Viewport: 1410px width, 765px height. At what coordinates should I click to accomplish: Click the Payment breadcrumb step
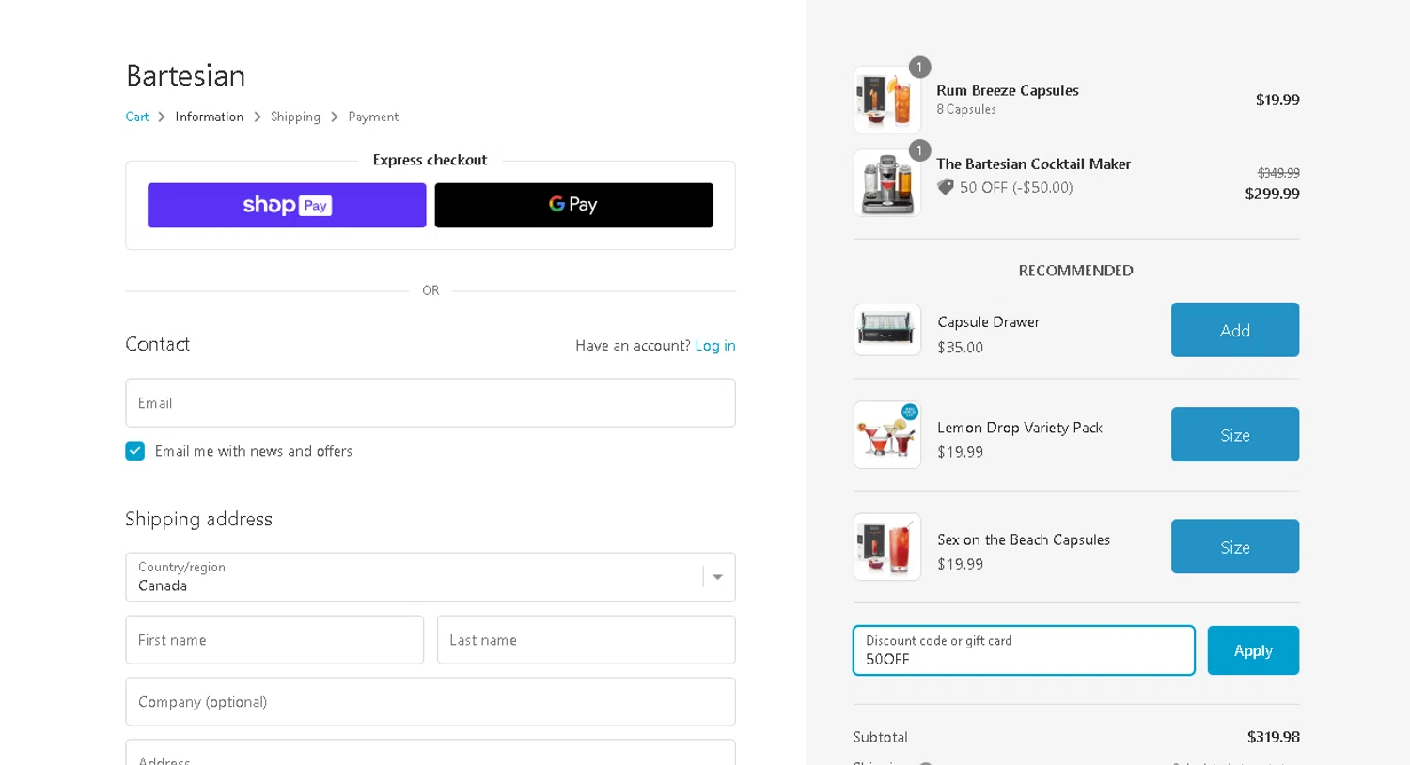coord(373,117)
